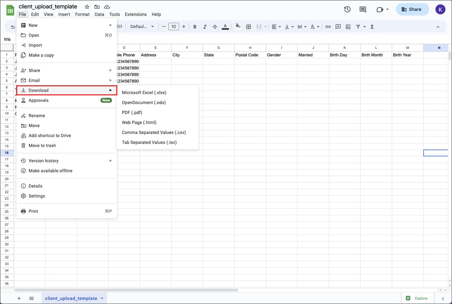Toggle side panel arrow at bottom right
452x304 pixels.
(x=443, y=298)
